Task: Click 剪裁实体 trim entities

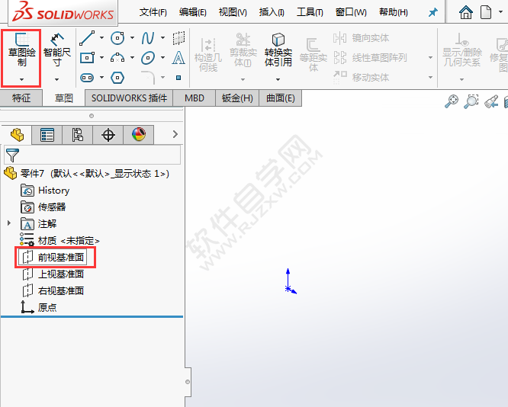Action: pyautogui.click(x=243, y=50)
